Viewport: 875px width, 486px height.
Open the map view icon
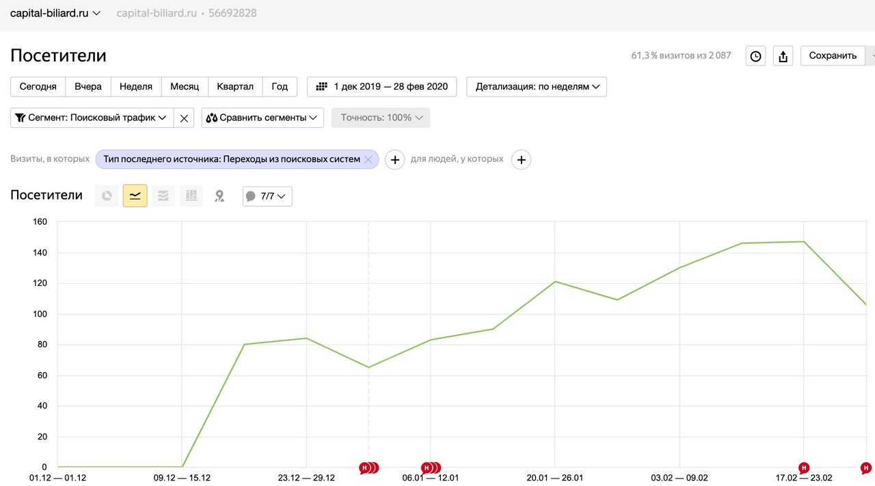(x=219, y=195)
